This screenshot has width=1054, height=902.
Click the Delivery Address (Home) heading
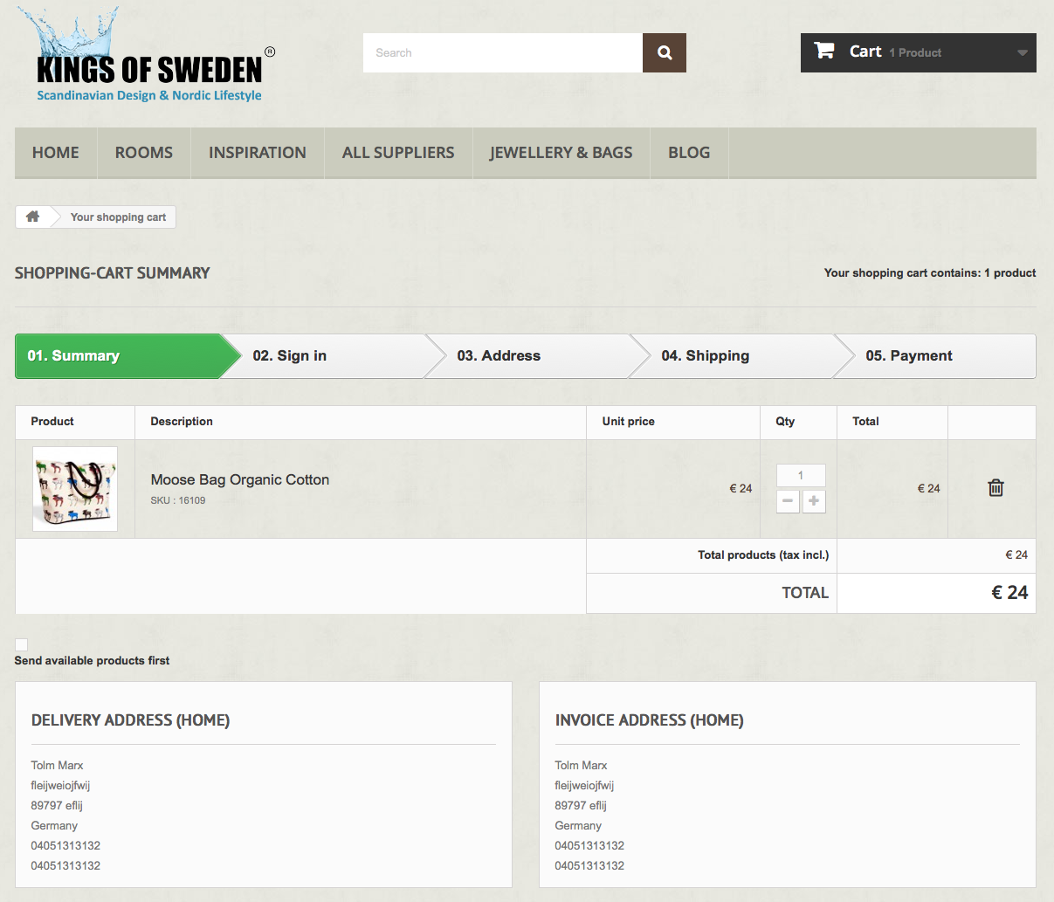pyautogui.click(x=131, y=720)
